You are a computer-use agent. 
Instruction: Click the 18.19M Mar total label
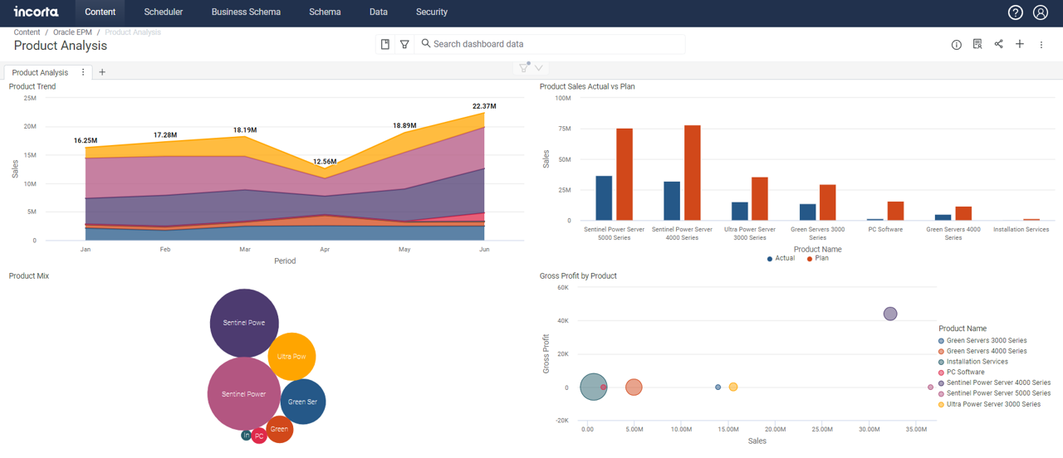click(x=245, y=130)
